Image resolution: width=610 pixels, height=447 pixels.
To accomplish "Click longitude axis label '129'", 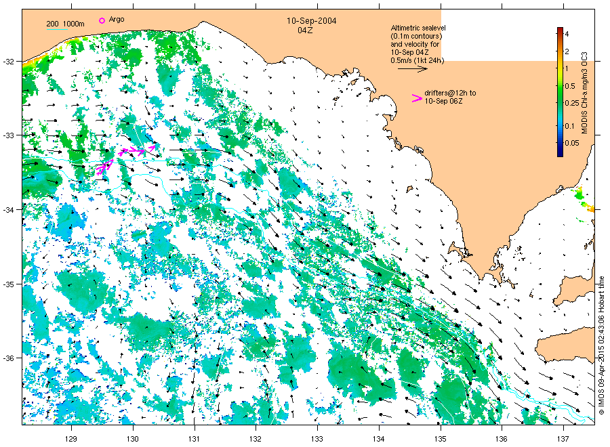I will pyautogui.click(x=71, y=440).
